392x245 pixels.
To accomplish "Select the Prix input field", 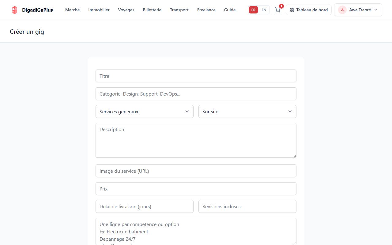I will coord(196,189).
